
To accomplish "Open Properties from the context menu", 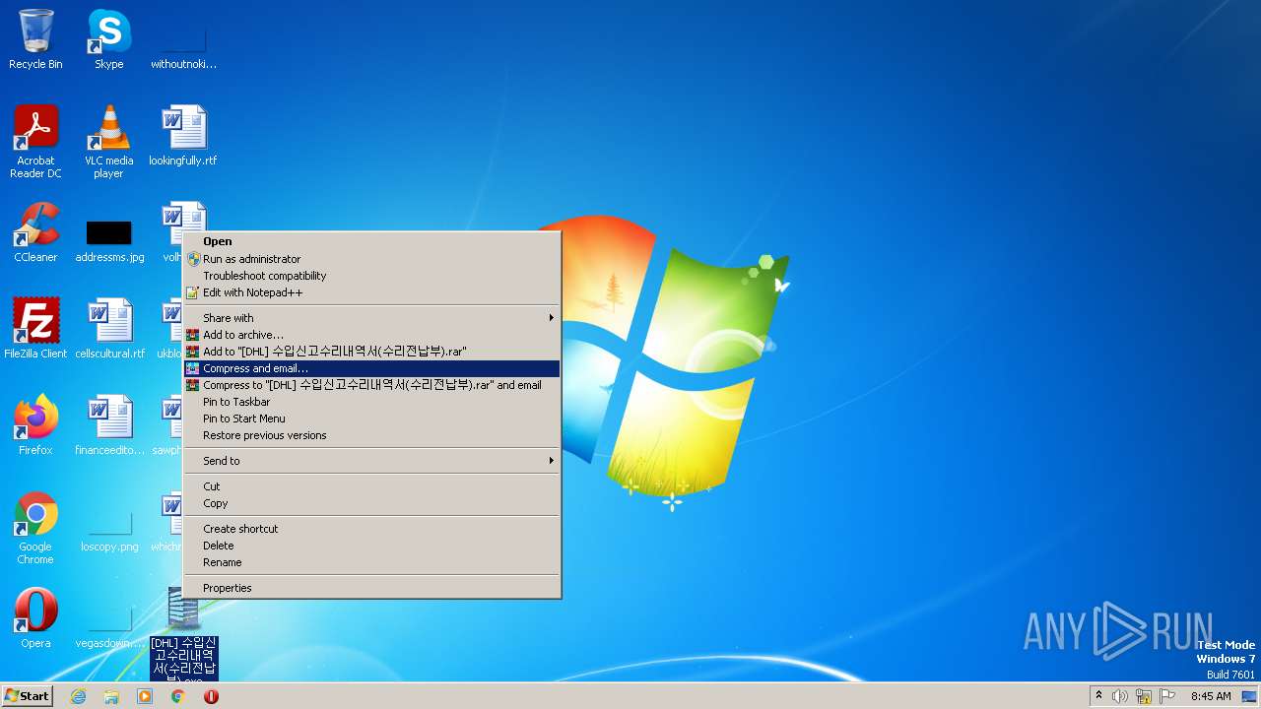I will click(x=372, y=588).
